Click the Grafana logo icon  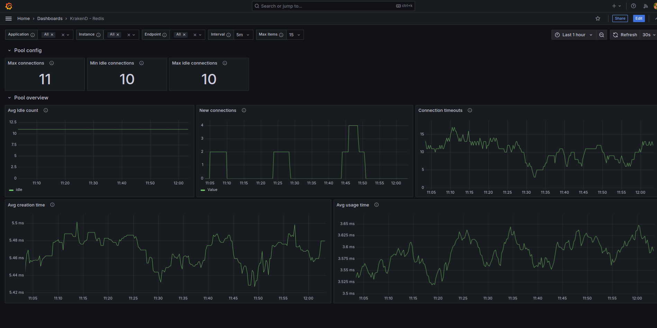(9, 6)
